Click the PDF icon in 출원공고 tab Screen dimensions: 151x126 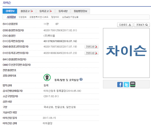[32, 11]
